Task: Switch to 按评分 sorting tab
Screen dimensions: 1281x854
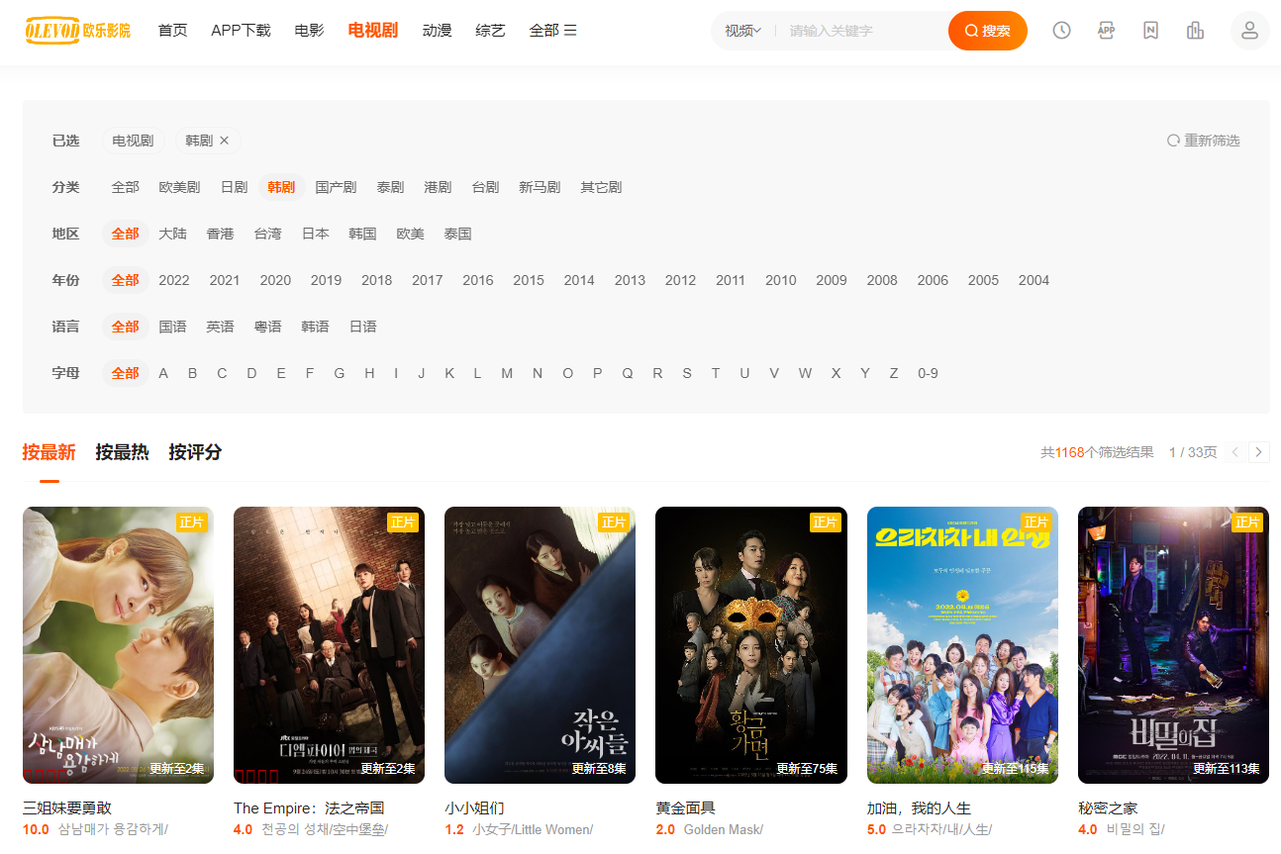Action: (x=195, y=452)
